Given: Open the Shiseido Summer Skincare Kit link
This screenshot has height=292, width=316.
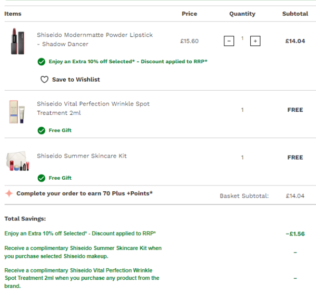Looking at the screenshot, I should 82,156.
